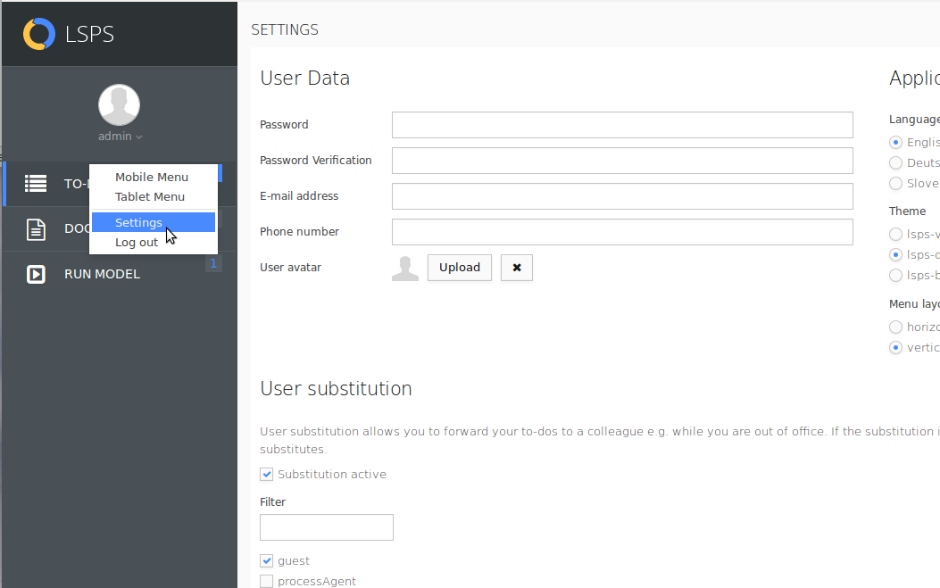Open the To-Do list icon in sidebar
940x588 pixels.
point(36,184)
